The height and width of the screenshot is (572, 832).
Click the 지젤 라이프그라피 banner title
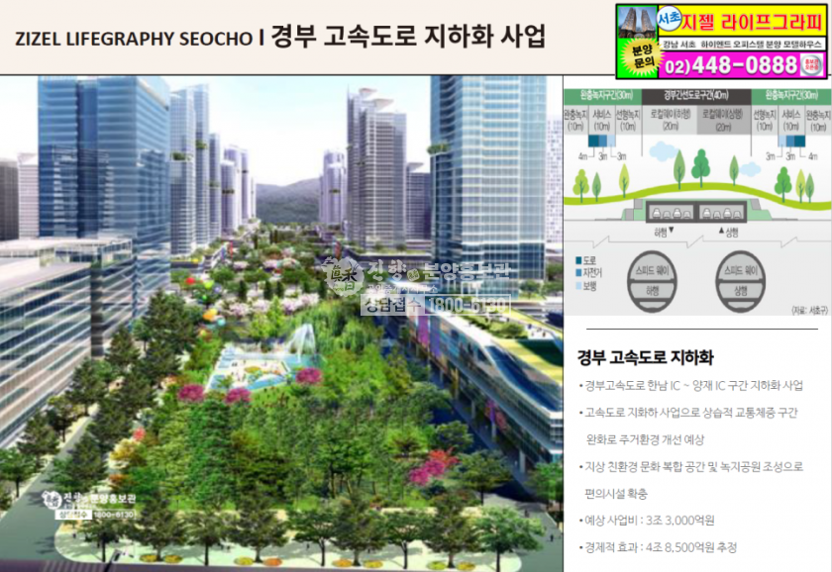[x=753, y=20]
